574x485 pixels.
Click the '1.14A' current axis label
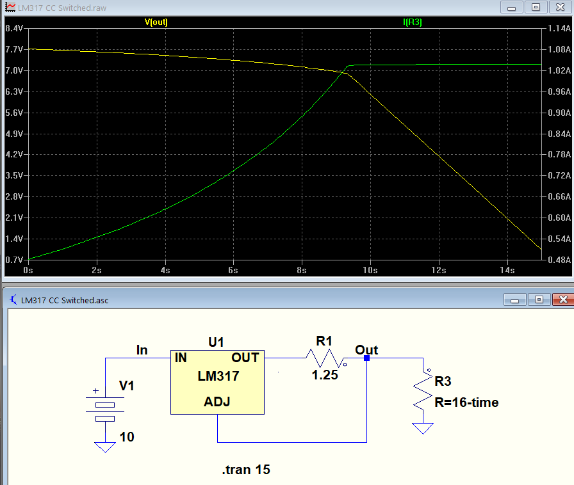click(x=559, y=28)
